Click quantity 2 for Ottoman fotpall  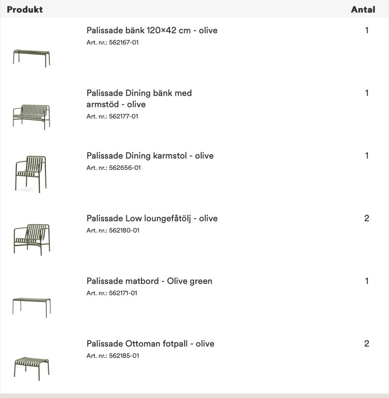coord(367,344)
